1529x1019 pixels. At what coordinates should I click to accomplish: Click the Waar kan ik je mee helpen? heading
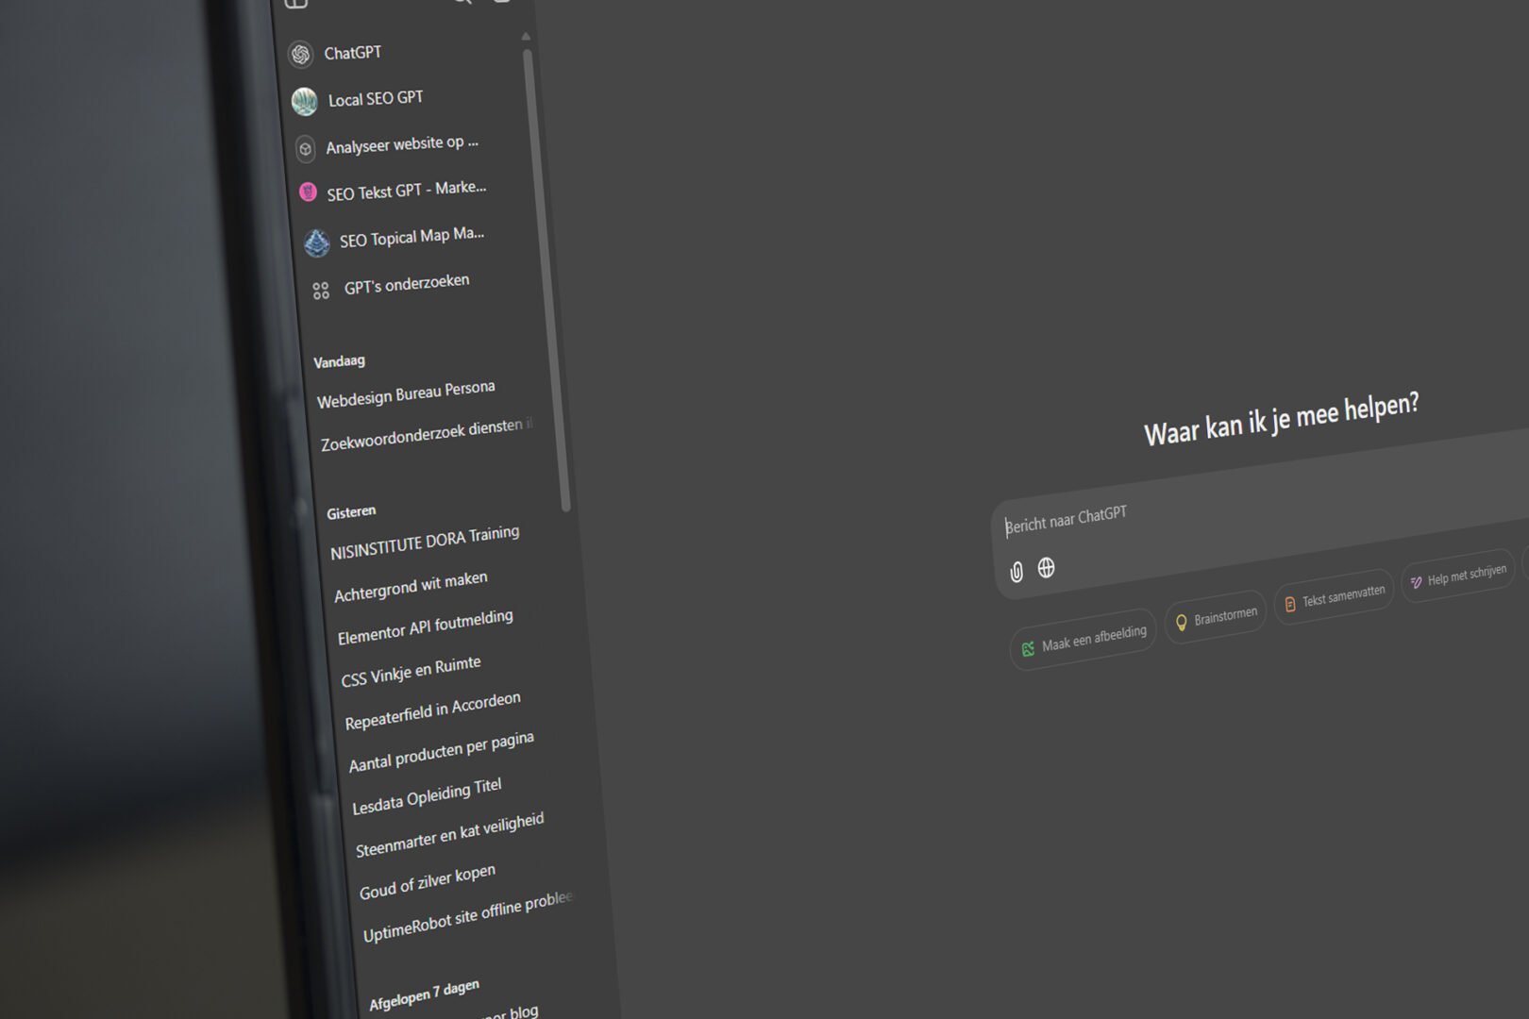pos(1282,419)
